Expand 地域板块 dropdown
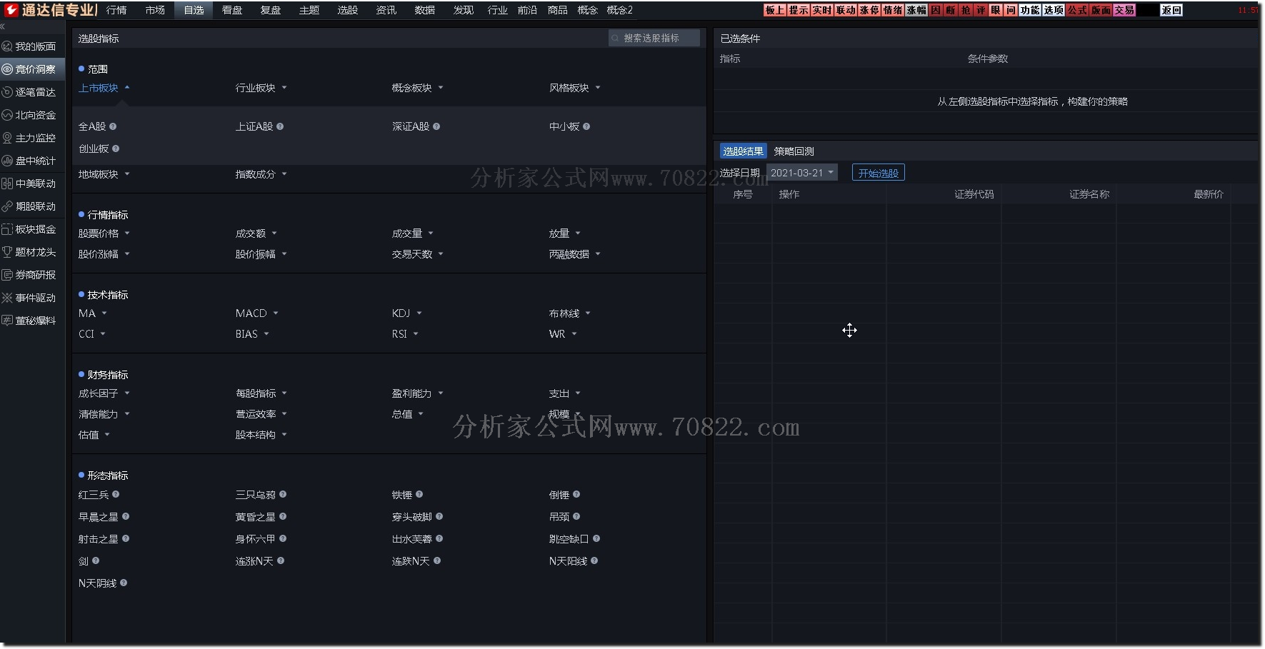This screenshot has width=1265, height=649. [104, 174]
